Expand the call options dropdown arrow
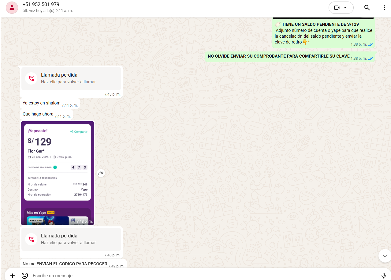 [x=346, y=8]
